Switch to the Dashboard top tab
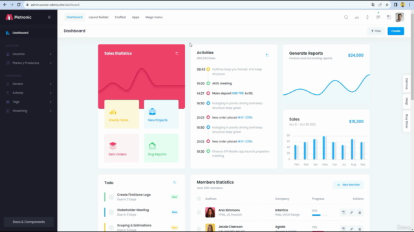 tap(74, 17)
